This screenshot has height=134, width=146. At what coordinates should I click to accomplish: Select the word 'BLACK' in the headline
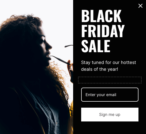click(102, 16)
